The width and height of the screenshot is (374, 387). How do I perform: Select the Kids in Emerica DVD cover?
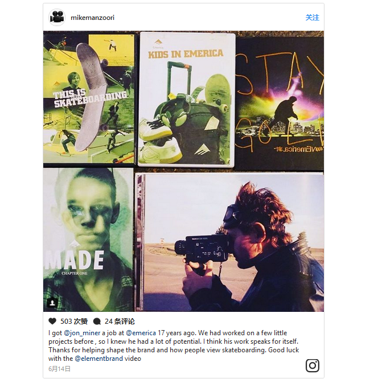[x=186, y=100]
